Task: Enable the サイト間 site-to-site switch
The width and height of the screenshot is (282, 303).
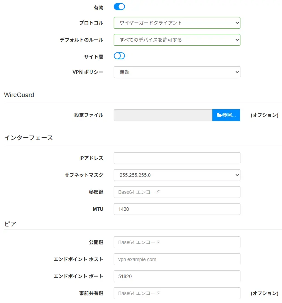Action: tap(119, 56)
